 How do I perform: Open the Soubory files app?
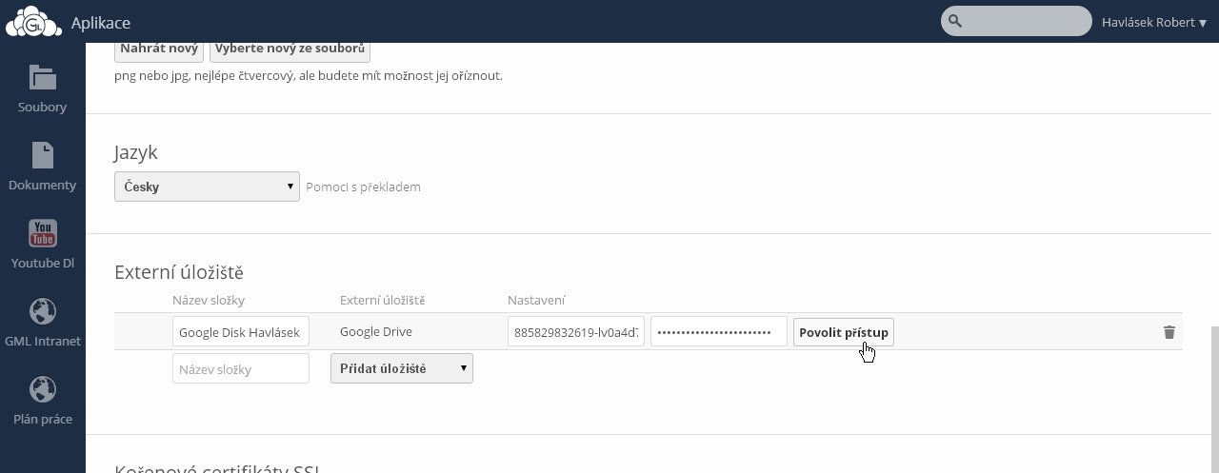42,79
